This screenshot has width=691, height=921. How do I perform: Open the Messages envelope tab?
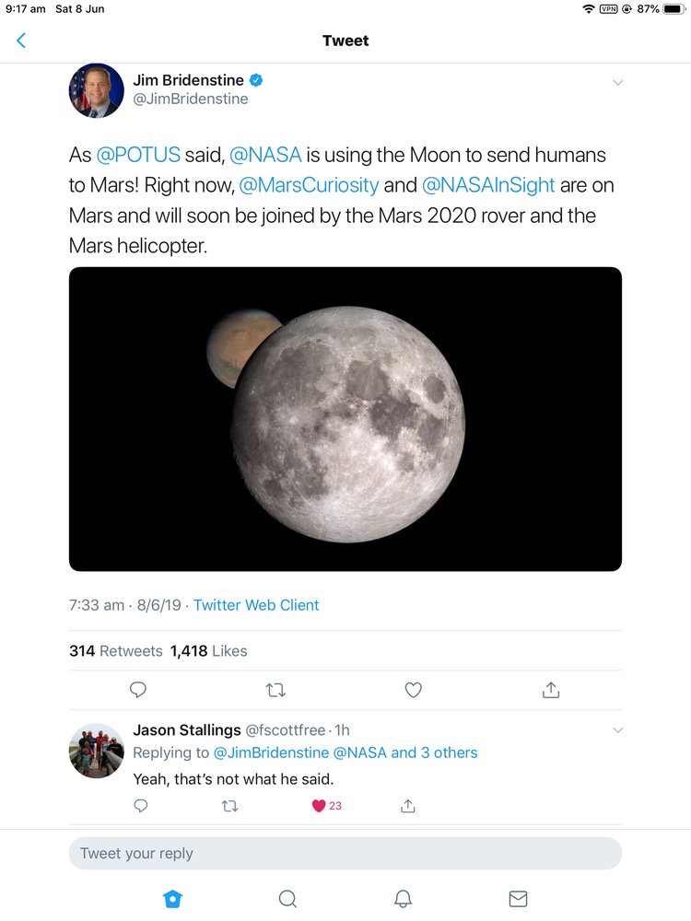click(518, 898)
